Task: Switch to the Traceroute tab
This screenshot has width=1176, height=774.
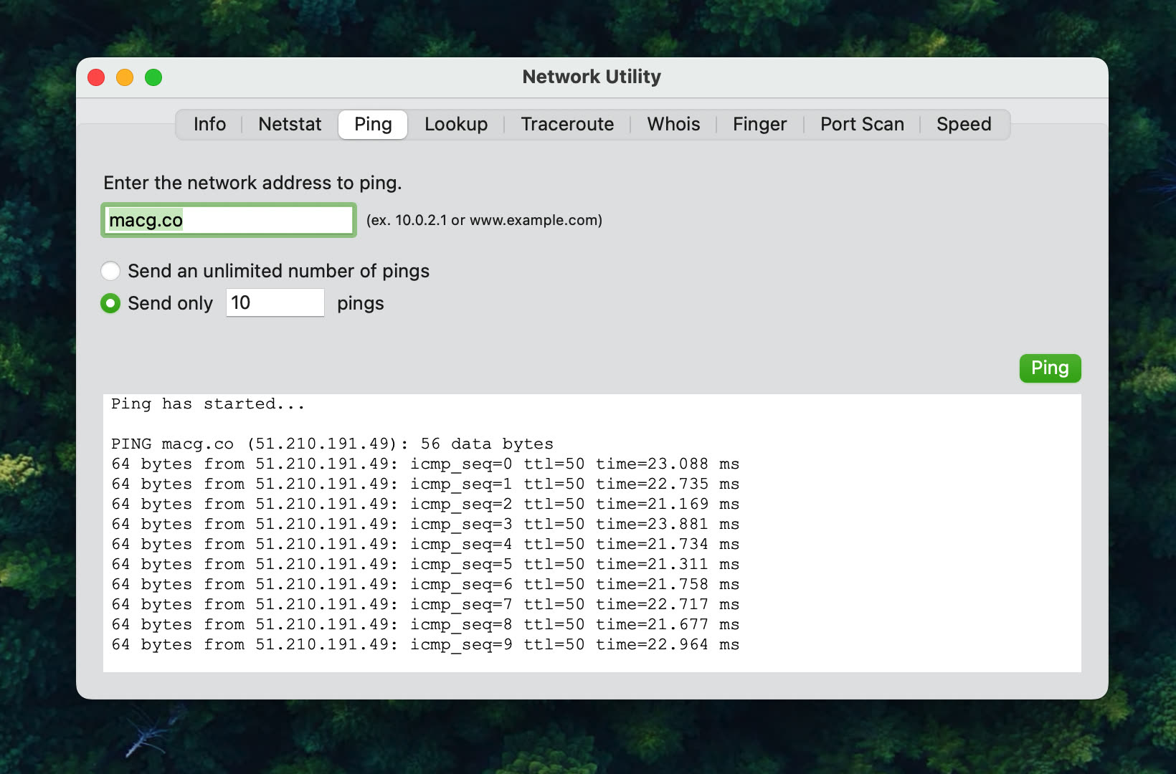Action: (x=566, y=124)
